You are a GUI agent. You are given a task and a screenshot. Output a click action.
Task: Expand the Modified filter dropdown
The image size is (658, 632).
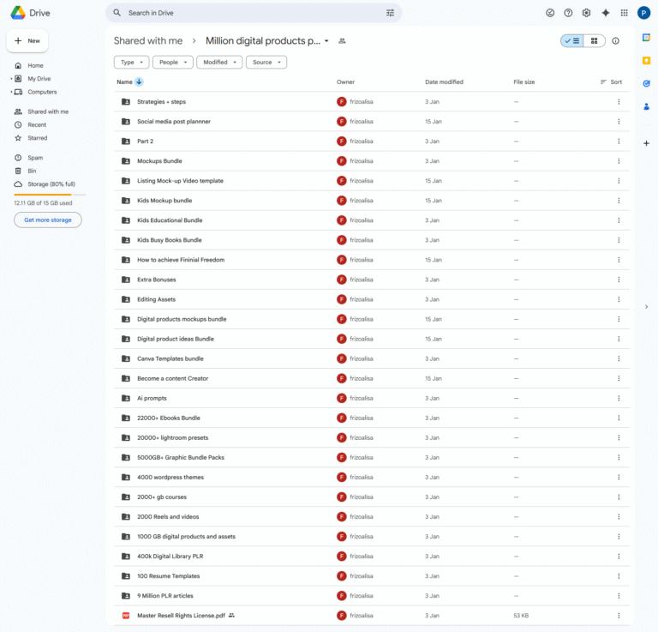coord(219,63)
